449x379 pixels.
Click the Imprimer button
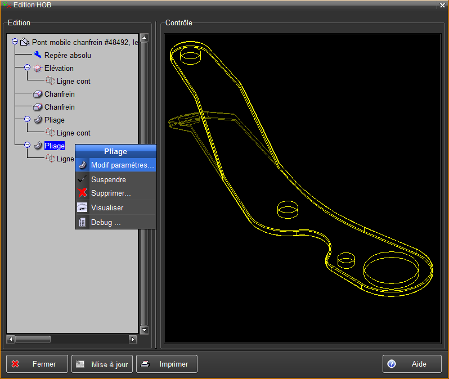[167, 364]
